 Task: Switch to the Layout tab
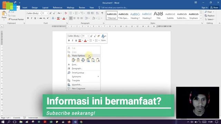coord(45,8)
